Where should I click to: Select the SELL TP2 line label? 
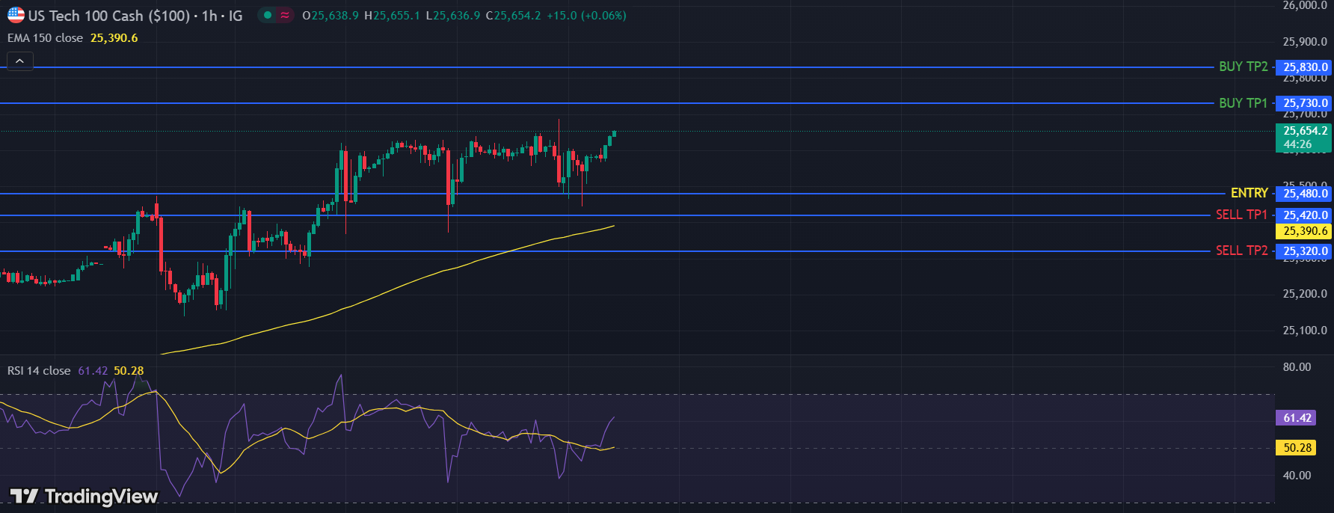click(1241, 251)
